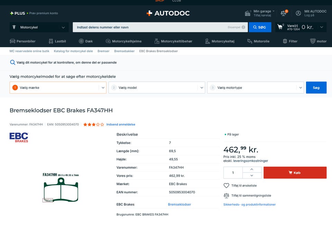Open the Motorcykelhjelme menu
The width and height of the screenshot is (332, 231).
pyautogui.click(x=123, y=41)
